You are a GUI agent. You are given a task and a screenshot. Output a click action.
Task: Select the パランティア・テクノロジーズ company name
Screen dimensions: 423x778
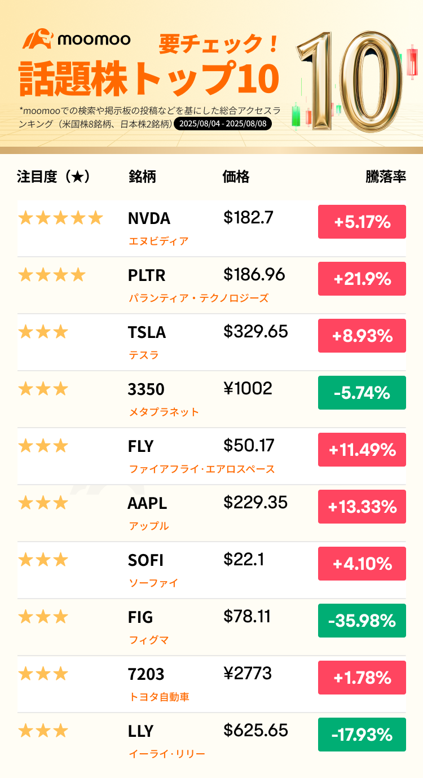(x=199, y=298)
